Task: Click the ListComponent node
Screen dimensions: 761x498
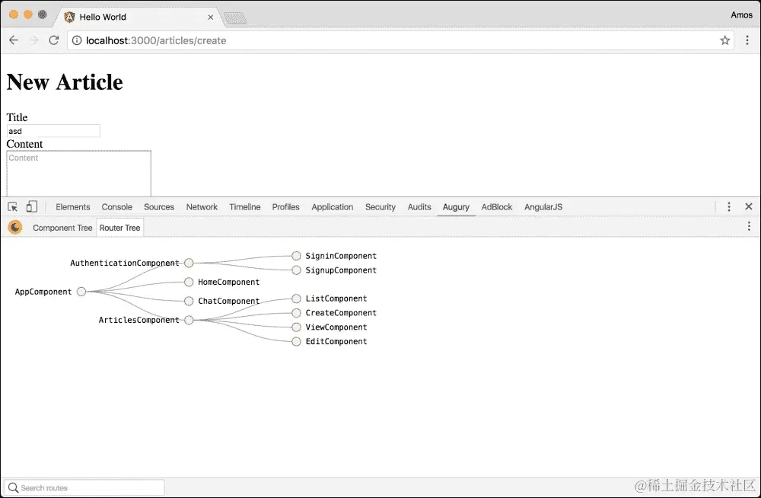Action: click(x=296, y=298)
